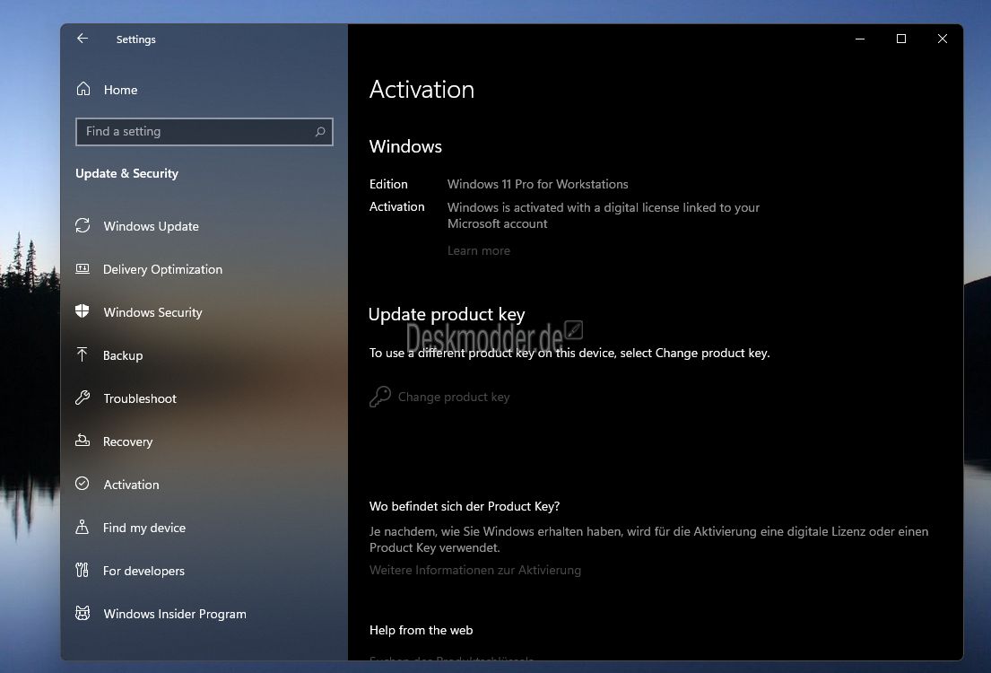Click the Windows 11 Pro for Workstations edition text
The width and height of the screenshot is (991, 673).
click(x=538, y=184)
